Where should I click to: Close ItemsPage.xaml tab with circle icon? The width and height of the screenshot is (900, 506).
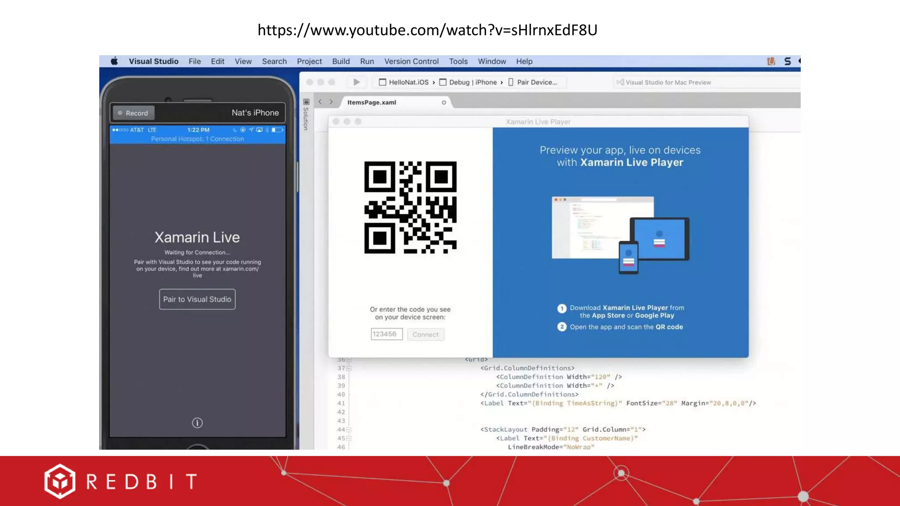(x=444, y=102)
